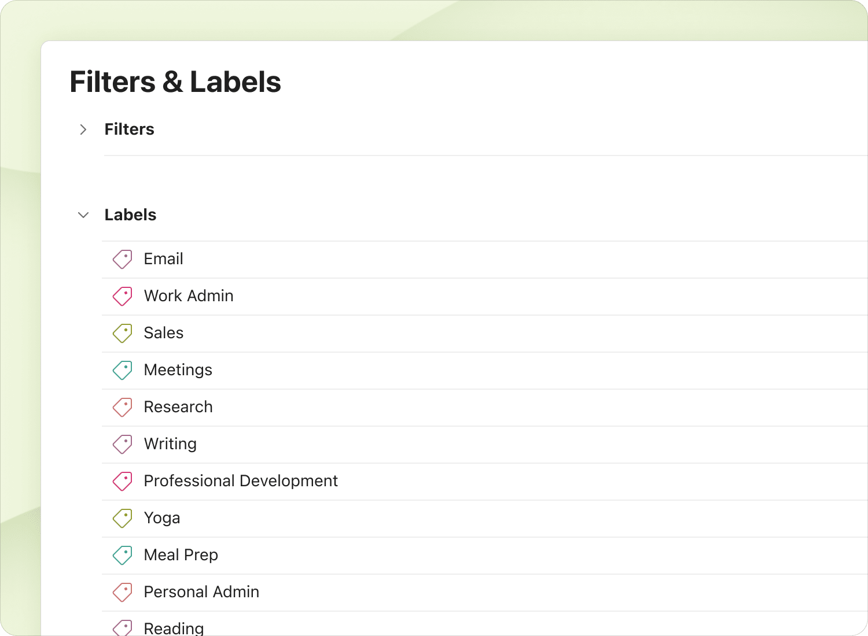868x636 pixels.
Task: Open the Yoga label
Action: pos(162,518)
